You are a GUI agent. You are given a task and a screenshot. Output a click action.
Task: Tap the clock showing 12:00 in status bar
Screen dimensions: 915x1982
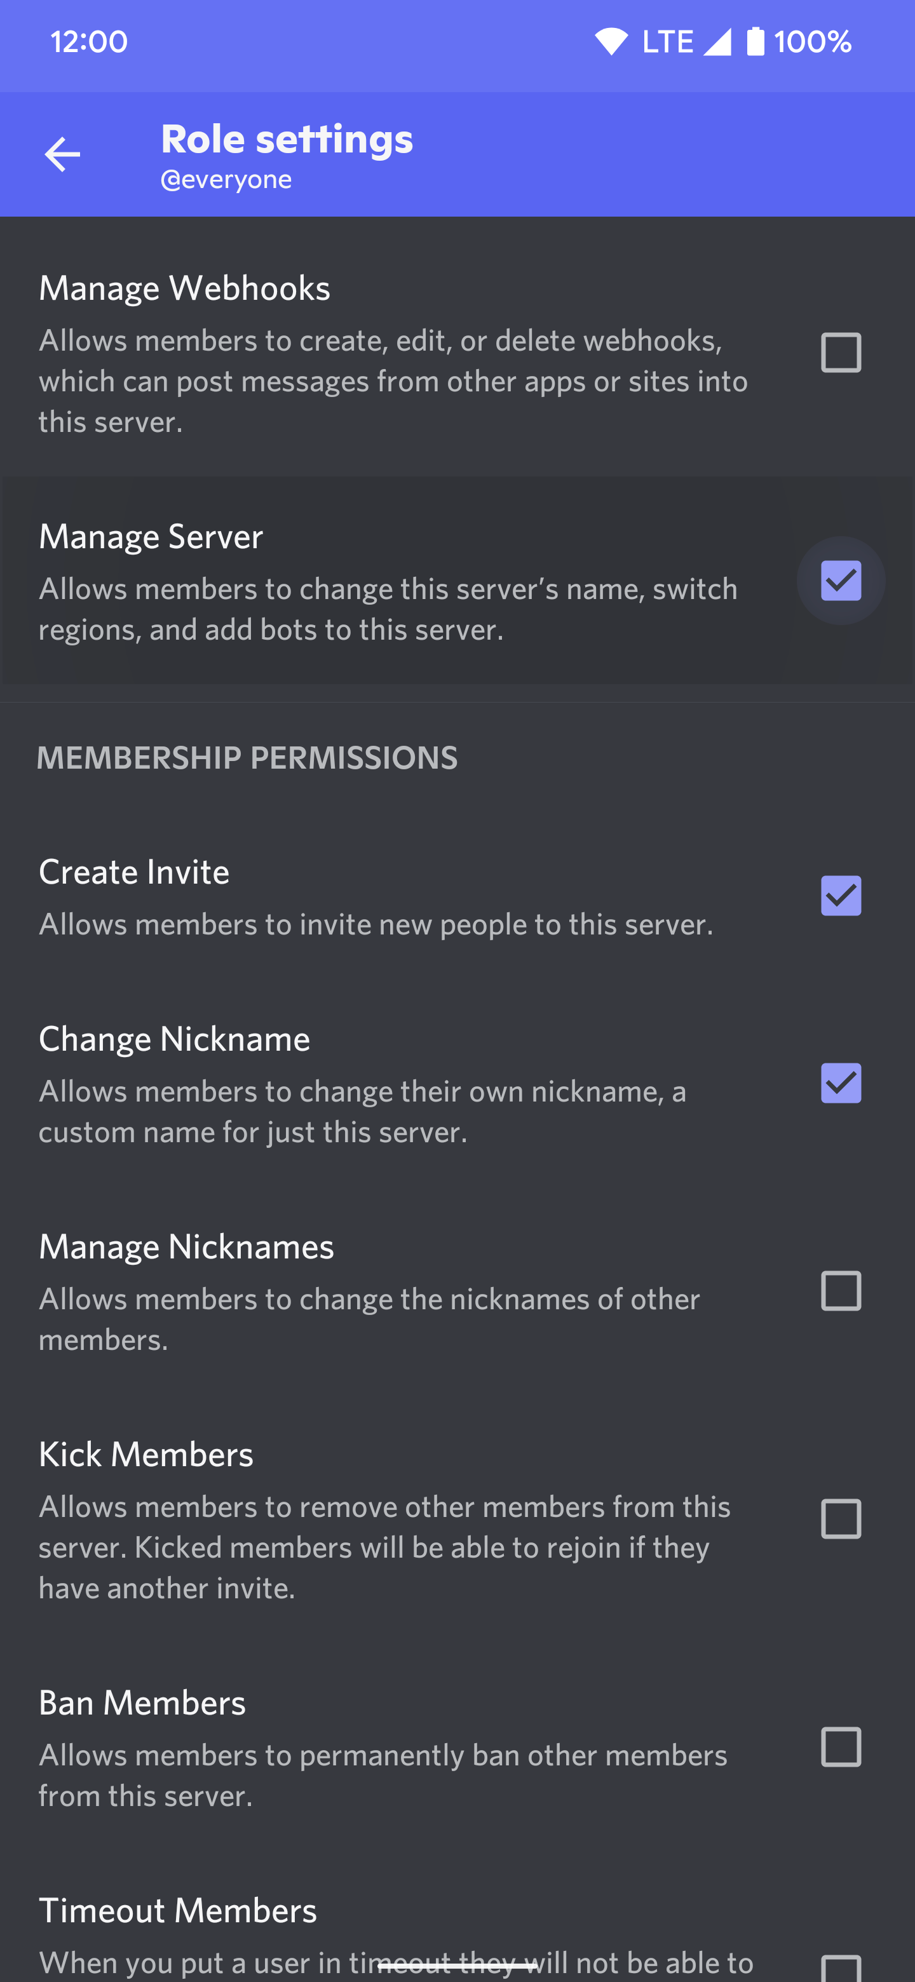pos(89,43)
